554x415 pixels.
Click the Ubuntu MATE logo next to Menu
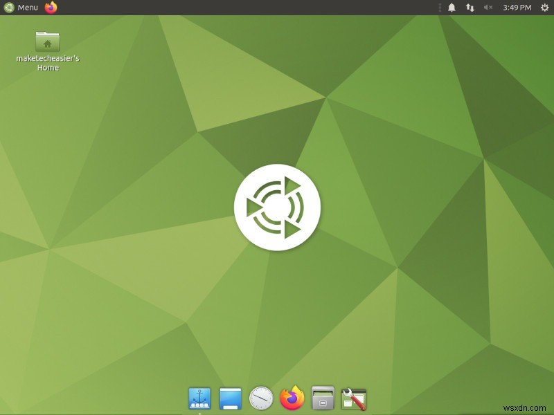click(9, 8)
